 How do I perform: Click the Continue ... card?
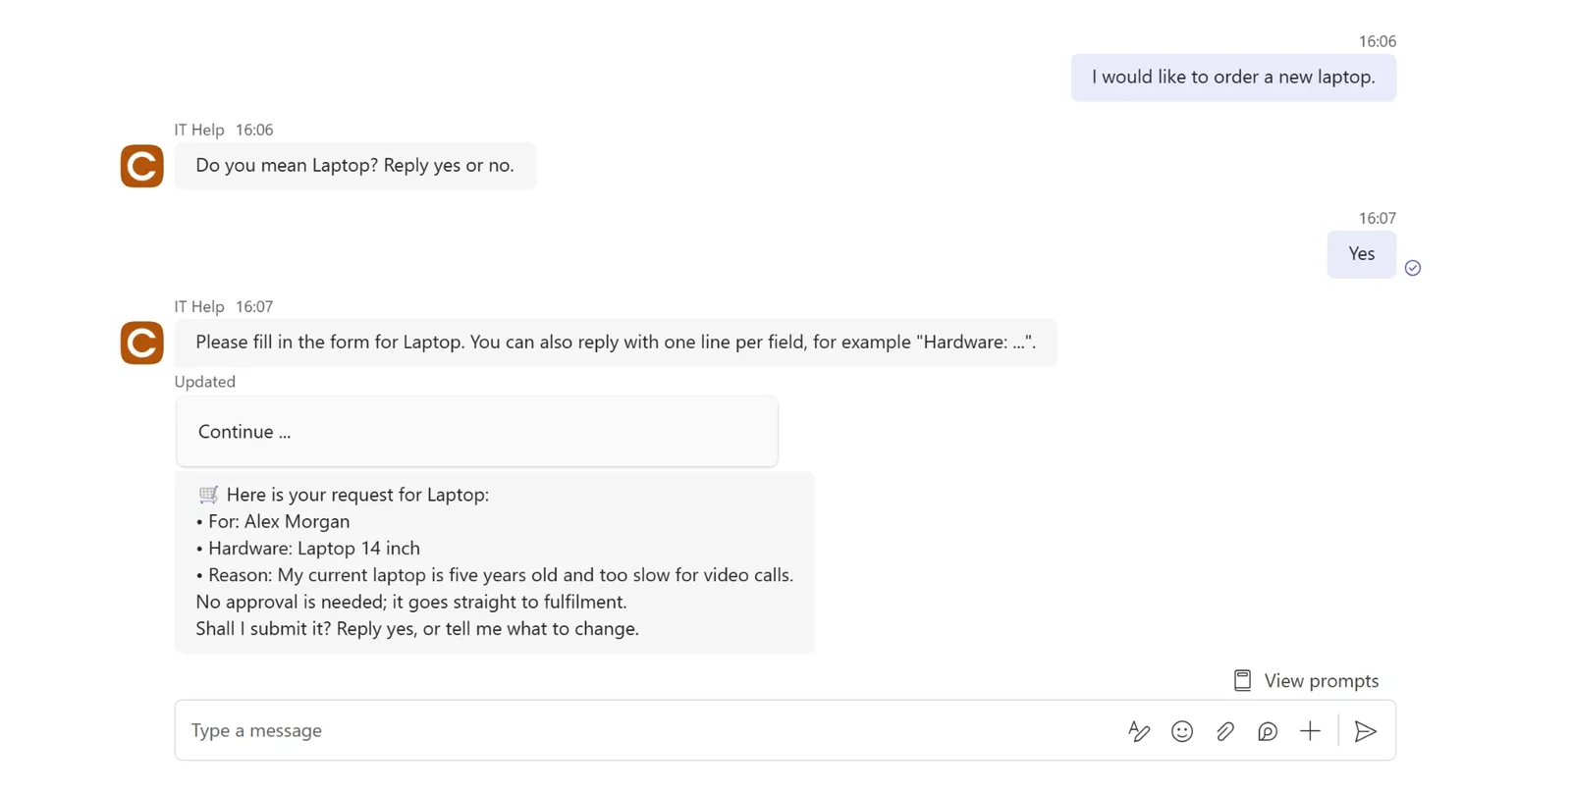[x=476, y=432]
